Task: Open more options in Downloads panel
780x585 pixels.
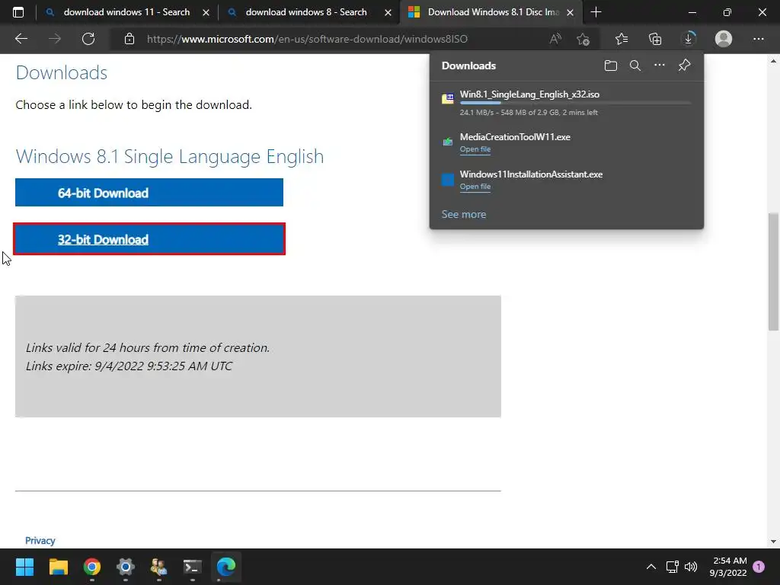Action: 660,66
